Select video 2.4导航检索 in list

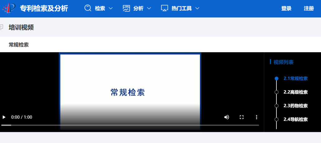pos(295,119)
